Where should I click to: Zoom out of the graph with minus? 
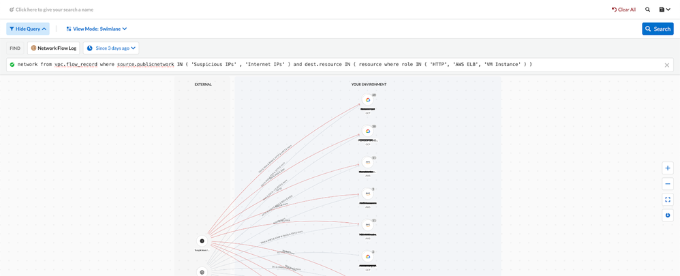tap(668, 183)
